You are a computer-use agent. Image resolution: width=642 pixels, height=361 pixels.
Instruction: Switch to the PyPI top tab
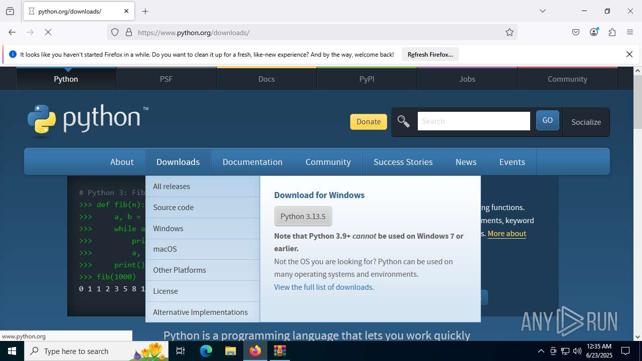pyautogui.click(x=367, y=79)
